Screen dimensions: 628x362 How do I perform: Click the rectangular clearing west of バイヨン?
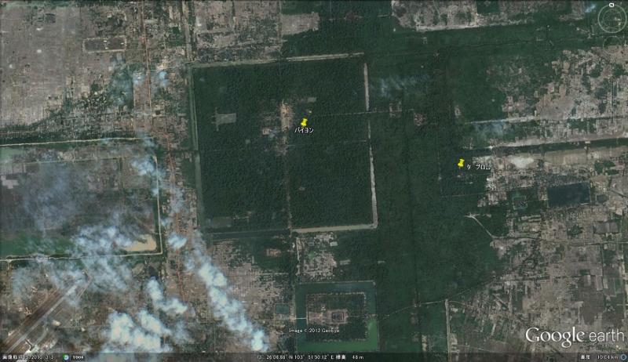(x=224, y=119)
